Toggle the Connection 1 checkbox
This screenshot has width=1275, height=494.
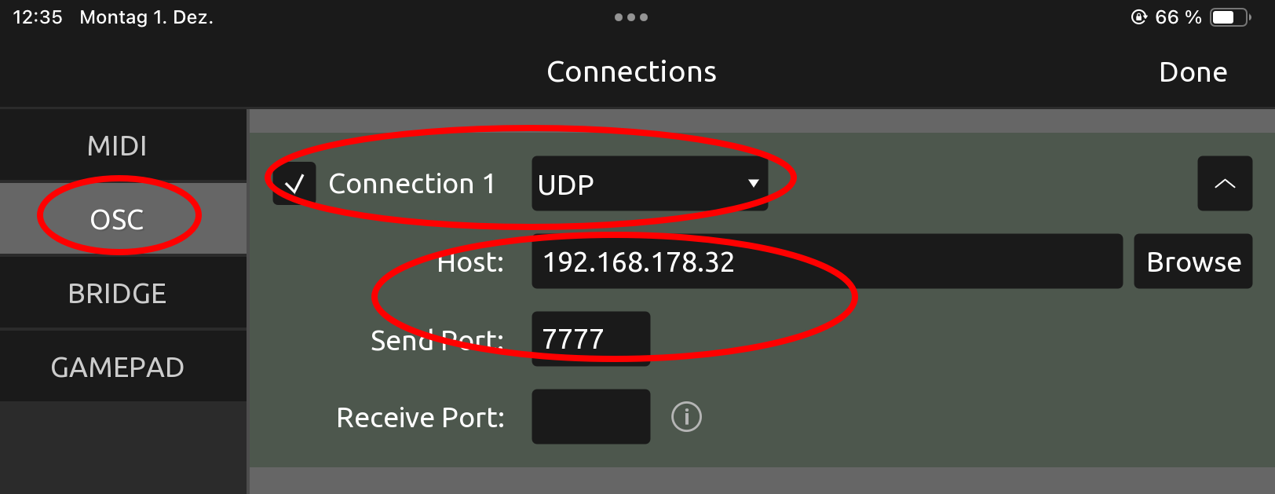point(294,184)
